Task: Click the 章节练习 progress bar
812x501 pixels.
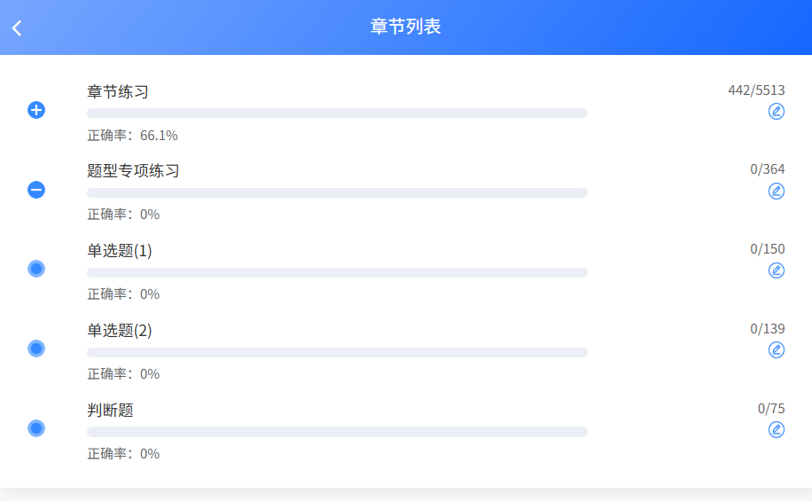Action: click(x=337, y=113)
